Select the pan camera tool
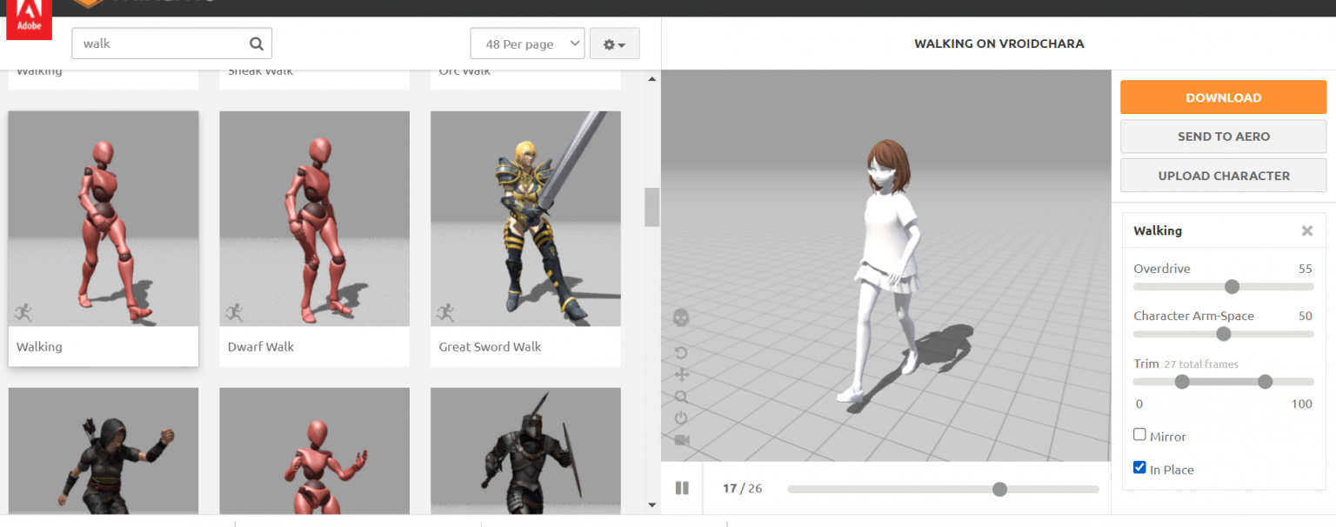This screenshot has height=527, width=1336. pyautogui.click(x=681, y=374)
